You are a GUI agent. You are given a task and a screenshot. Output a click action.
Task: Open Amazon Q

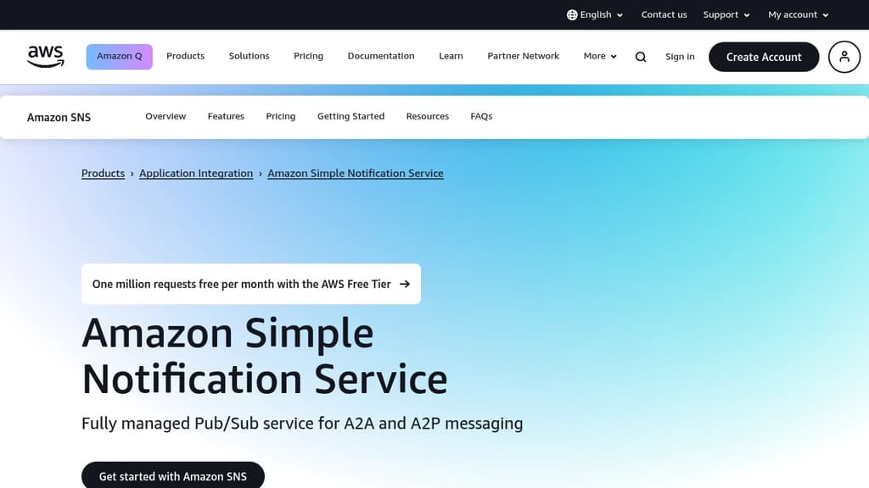click(119, 57)
